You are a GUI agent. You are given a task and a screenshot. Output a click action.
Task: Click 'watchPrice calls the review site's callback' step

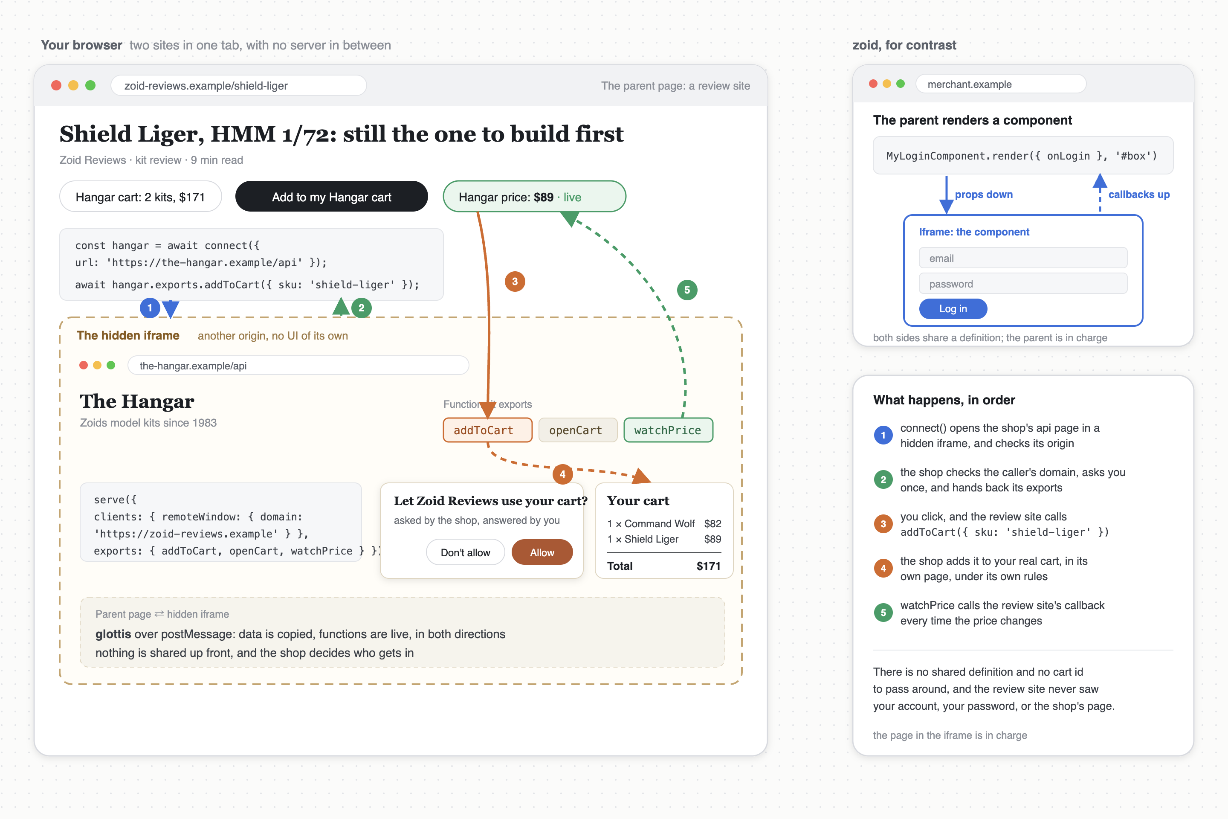click(1002, 613)
